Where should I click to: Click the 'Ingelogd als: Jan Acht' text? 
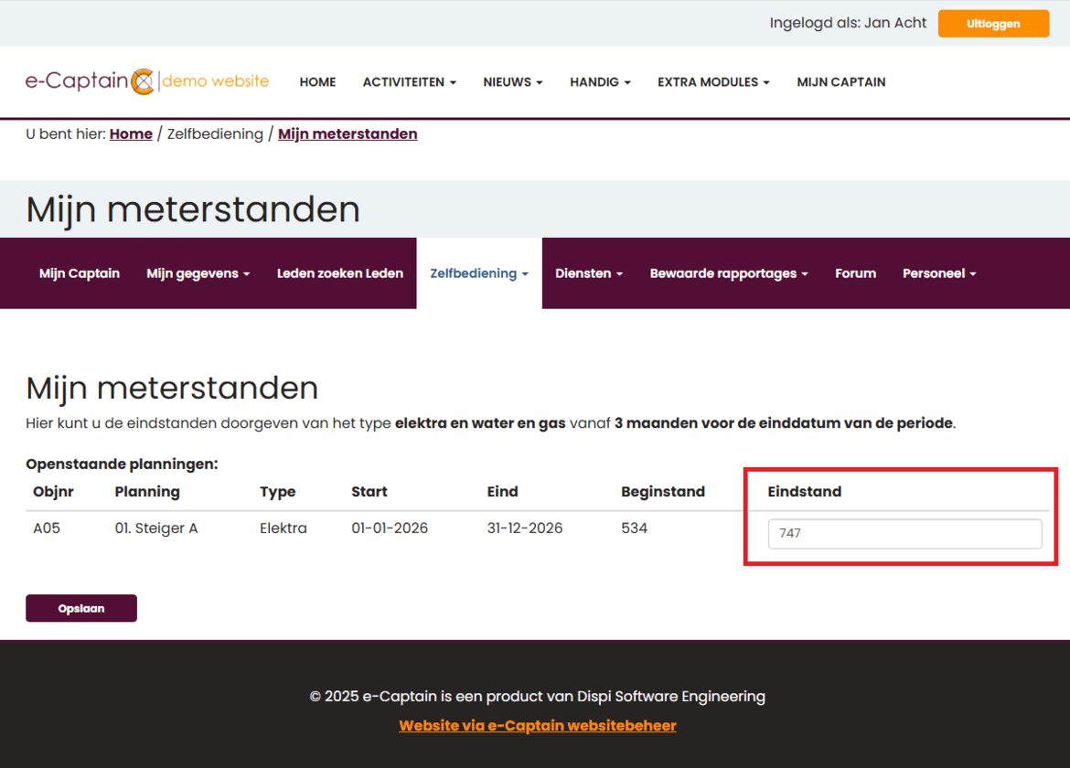(848, 23)
